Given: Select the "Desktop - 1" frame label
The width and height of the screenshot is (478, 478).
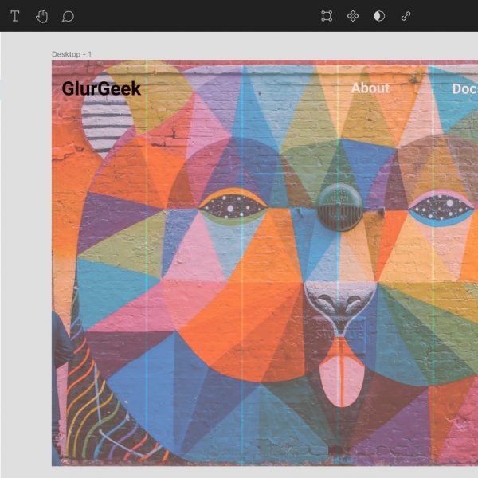Looking at the screenshot, I should (72, 54).
